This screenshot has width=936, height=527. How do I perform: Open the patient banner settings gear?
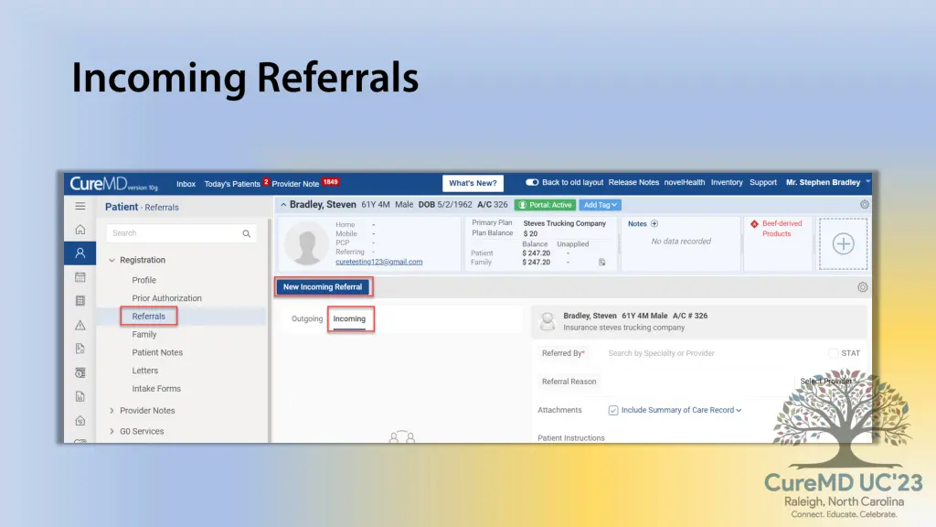tap(865, 204)
